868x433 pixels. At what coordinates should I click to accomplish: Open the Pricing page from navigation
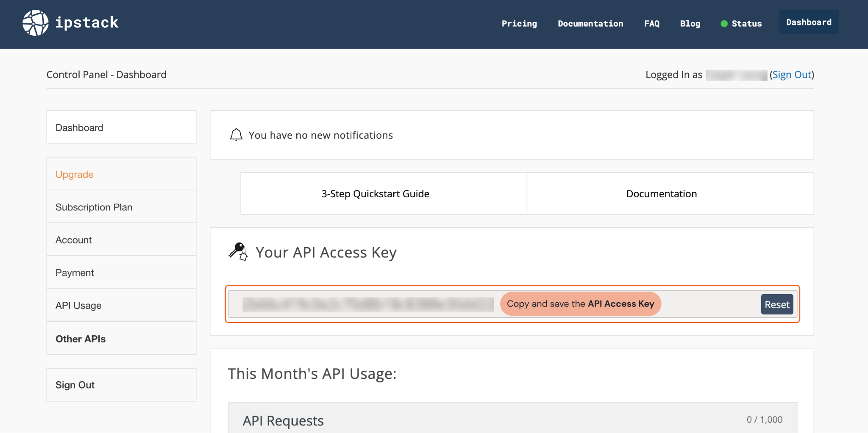tap(519, 24)
